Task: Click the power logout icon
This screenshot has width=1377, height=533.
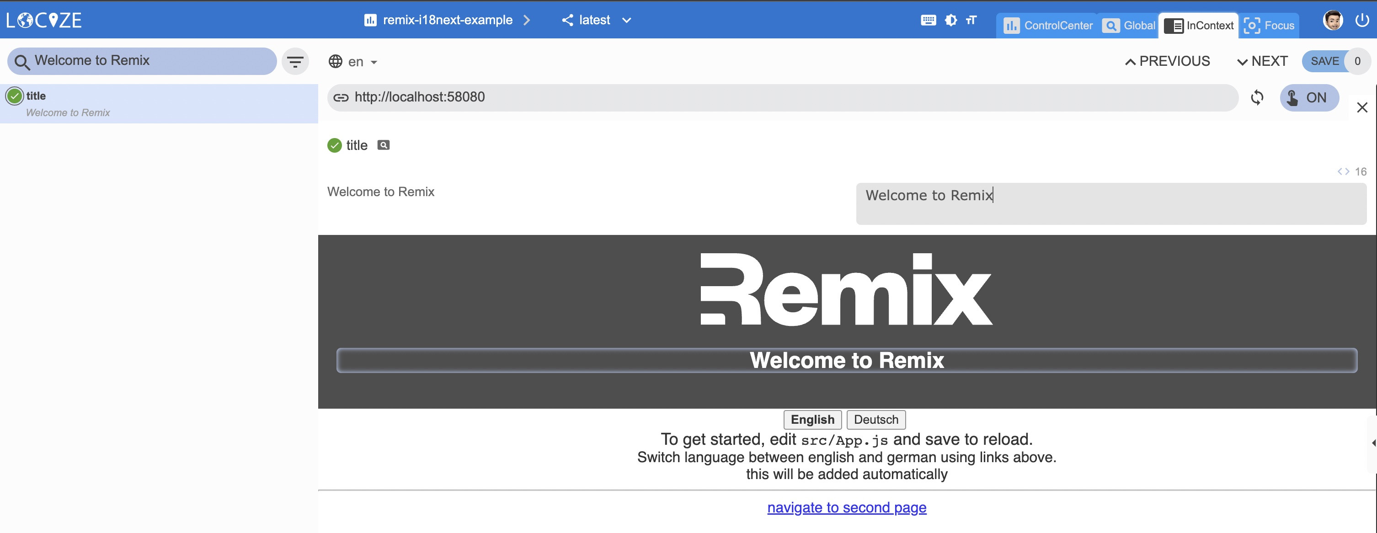Action: click(1361, 20)
